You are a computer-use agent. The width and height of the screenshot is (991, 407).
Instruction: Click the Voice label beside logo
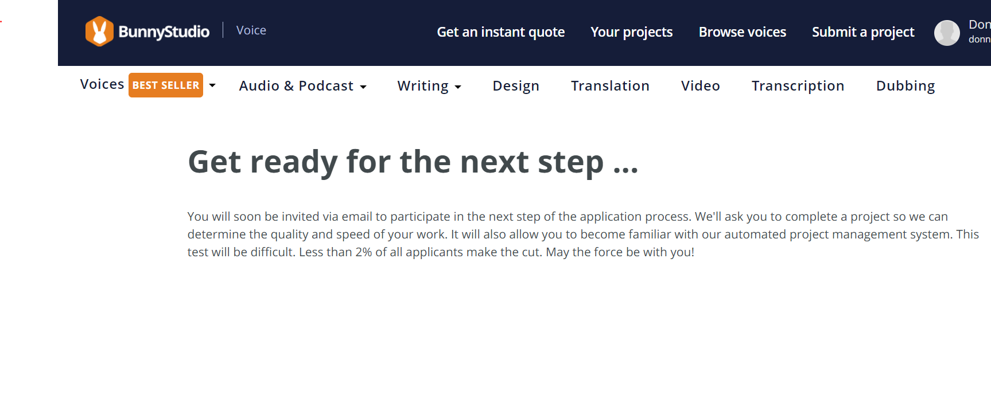point(251,30)
